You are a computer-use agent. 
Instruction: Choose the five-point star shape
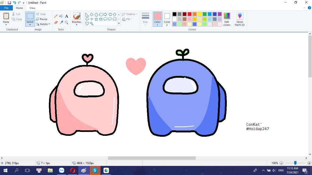coord(96,19)
